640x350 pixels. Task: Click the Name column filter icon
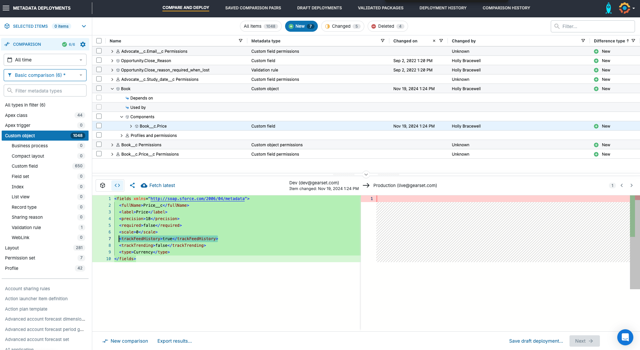(240, 41)
